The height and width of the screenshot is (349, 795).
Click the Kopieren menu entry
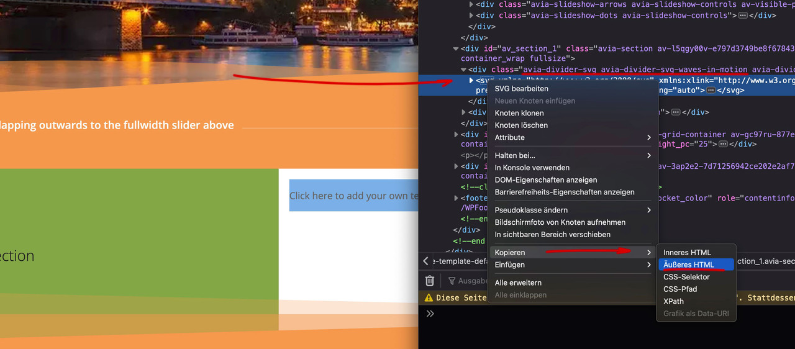click(x=573, y=252)
